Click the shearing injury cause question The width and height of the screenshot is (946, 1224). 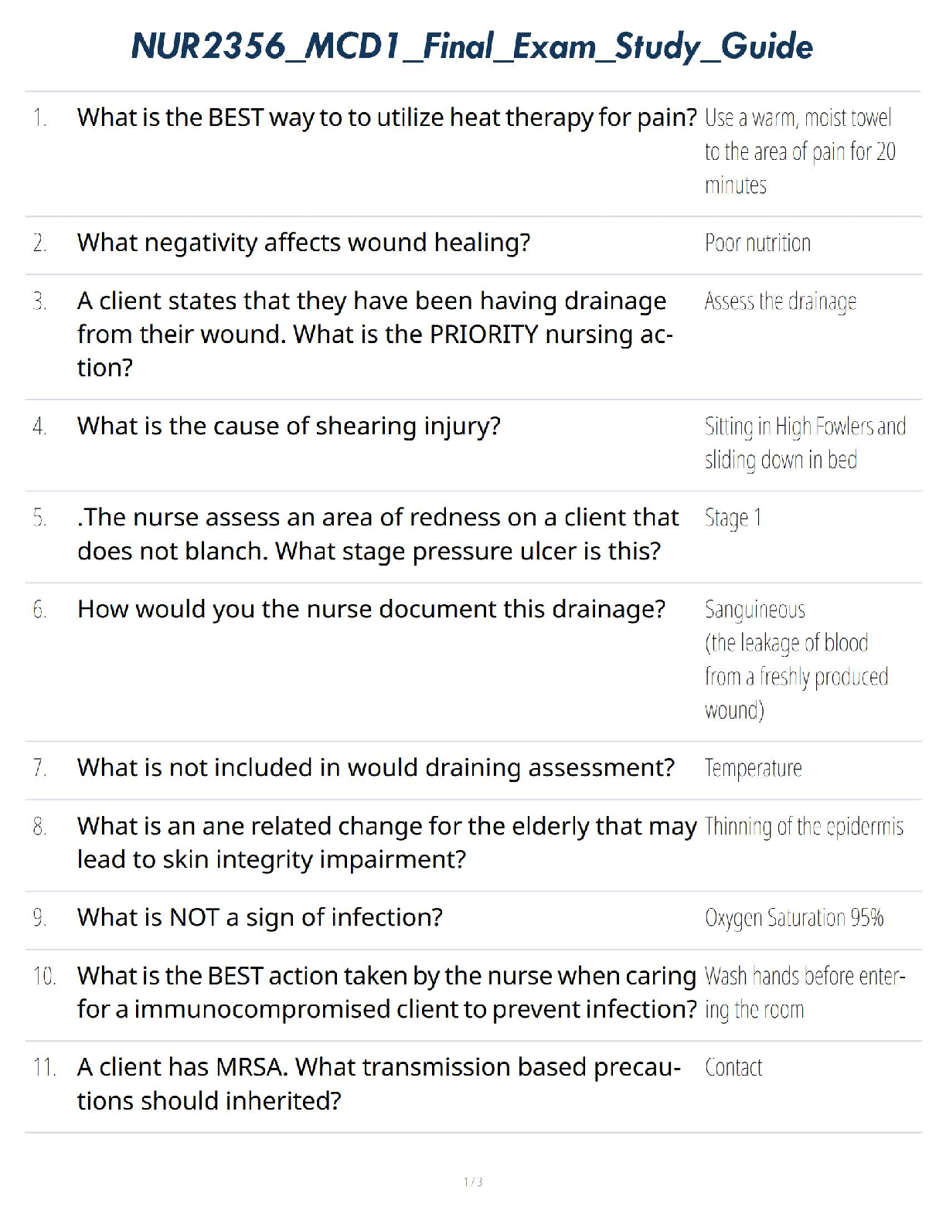click(x=289, y=426)
